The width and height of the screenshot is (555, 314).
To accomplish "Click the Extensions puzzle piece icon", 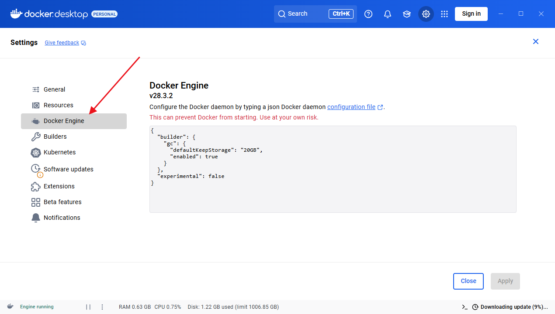I will tap(36, 186).
